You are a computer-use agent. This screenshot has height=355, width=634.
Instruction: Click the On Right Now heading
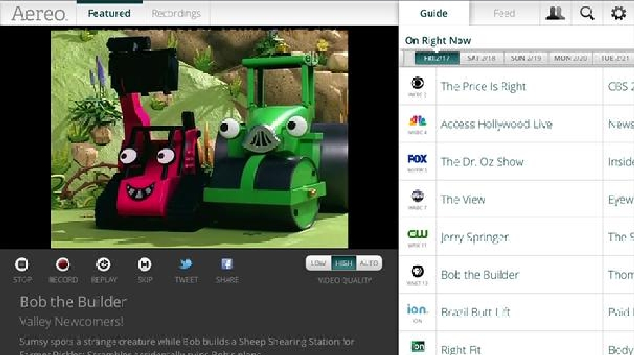pyautogui.click(x=438, y=40)
